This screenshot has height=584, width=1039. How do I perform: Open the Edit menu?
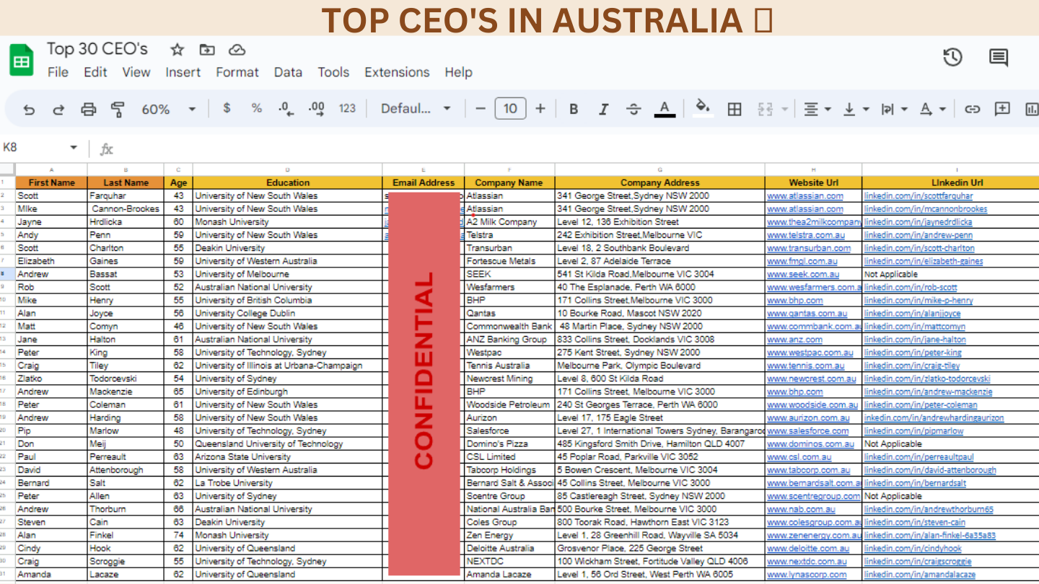(x=95, y=72)
